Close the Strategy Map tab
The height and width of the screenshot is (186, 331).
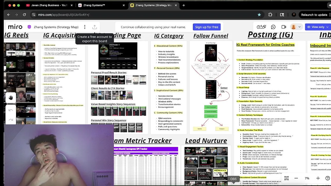pyautogui.click(x=176, y=5)
